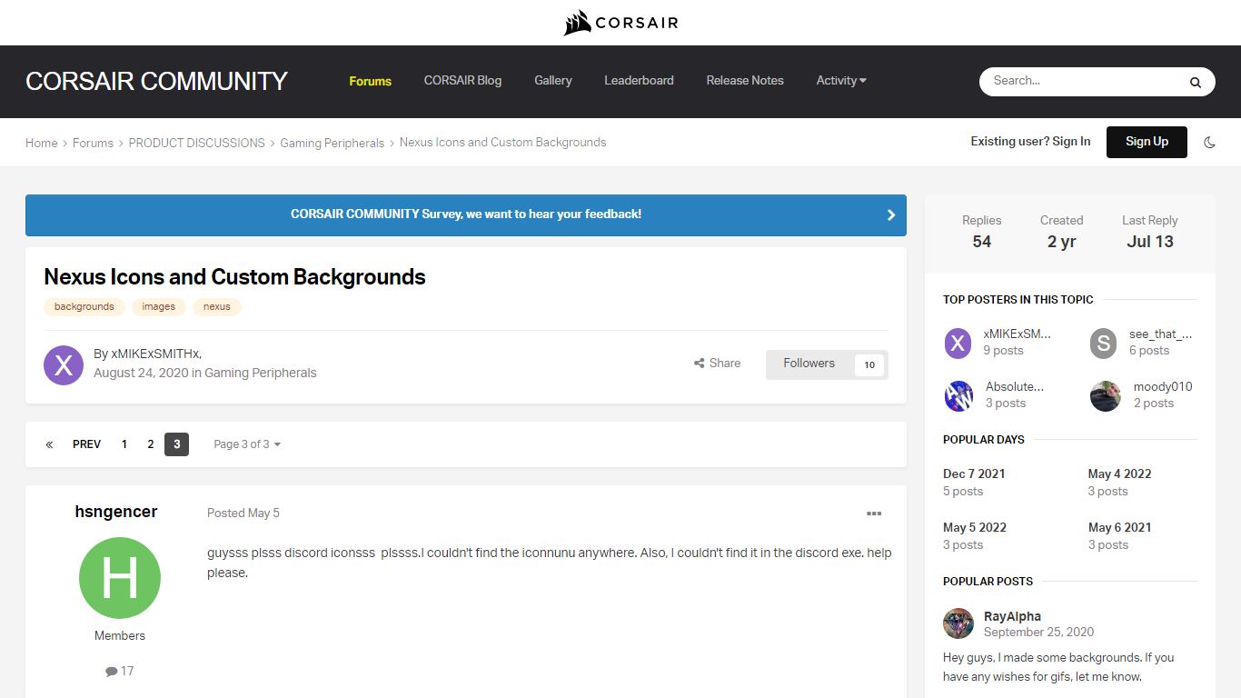Open the Page 3 of 3 dropdown
Screen dimensions: 1241x698
247,444
